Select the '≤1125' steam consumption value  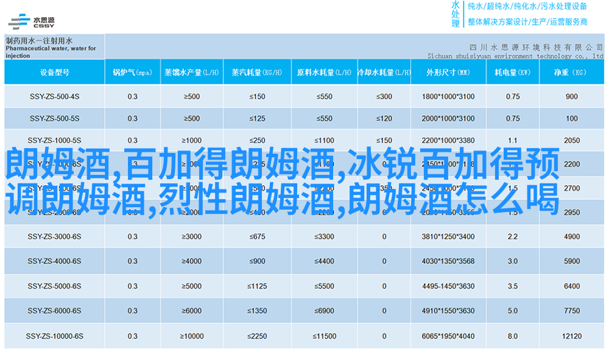coord(257,286)
